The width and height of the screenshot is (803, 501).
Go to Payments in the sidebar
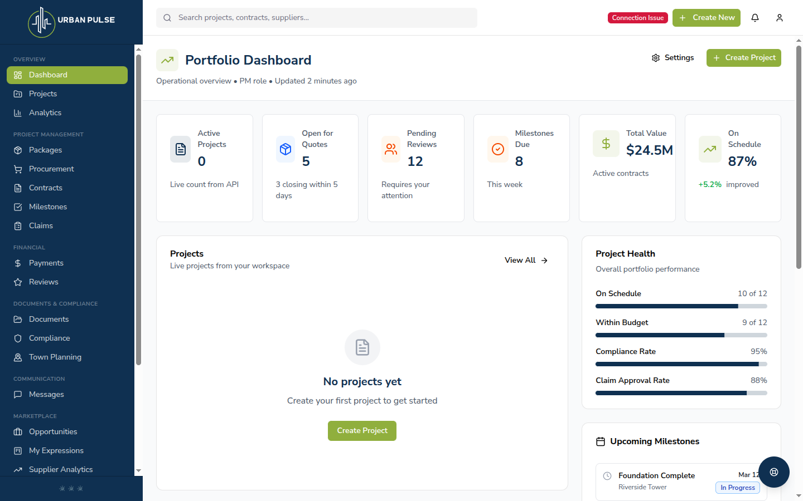(x=67, y=263)
